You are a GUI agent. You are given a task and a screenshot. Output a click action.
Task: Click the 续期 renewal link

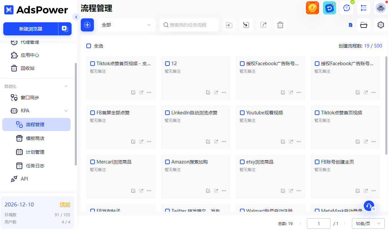point(65,204)
